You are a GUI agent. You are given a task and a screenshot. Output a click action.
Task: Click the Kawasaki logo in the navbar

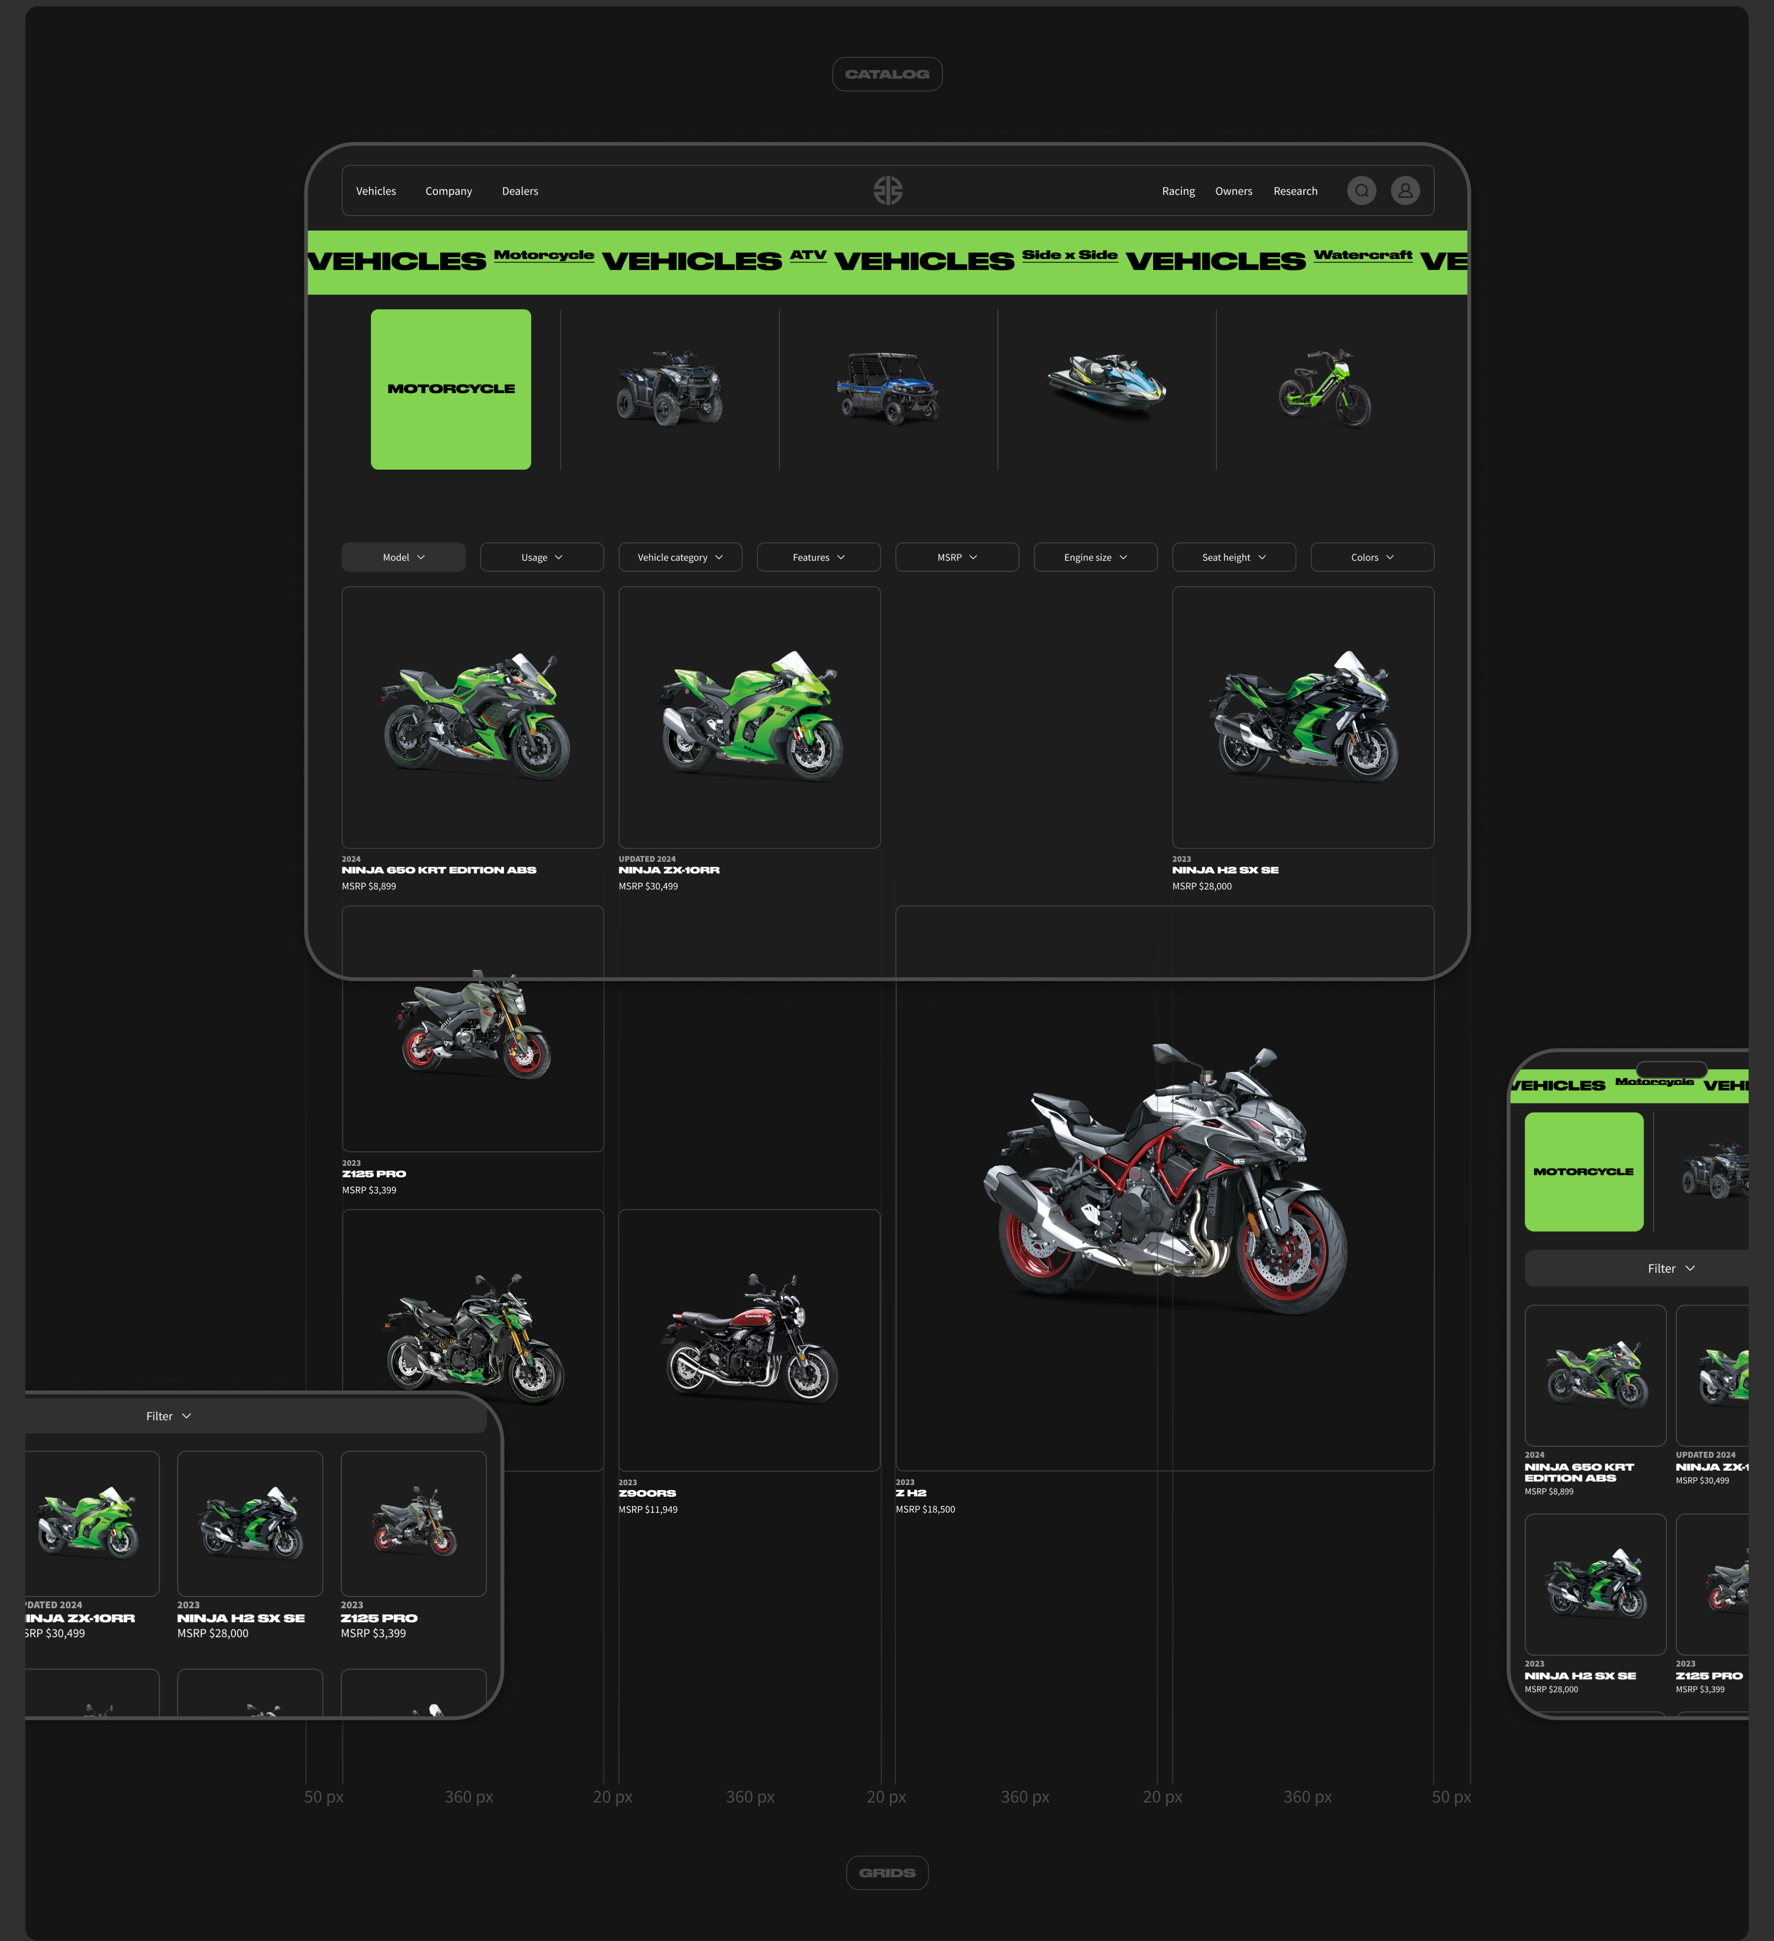pos(888,191)
